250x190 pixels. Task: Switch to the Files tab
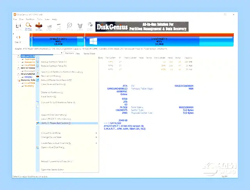(78, 54)
